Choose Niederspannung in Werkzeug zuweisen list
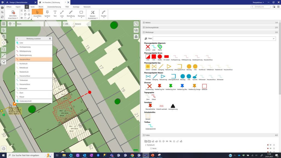281x158 pixels. (25, 55)
